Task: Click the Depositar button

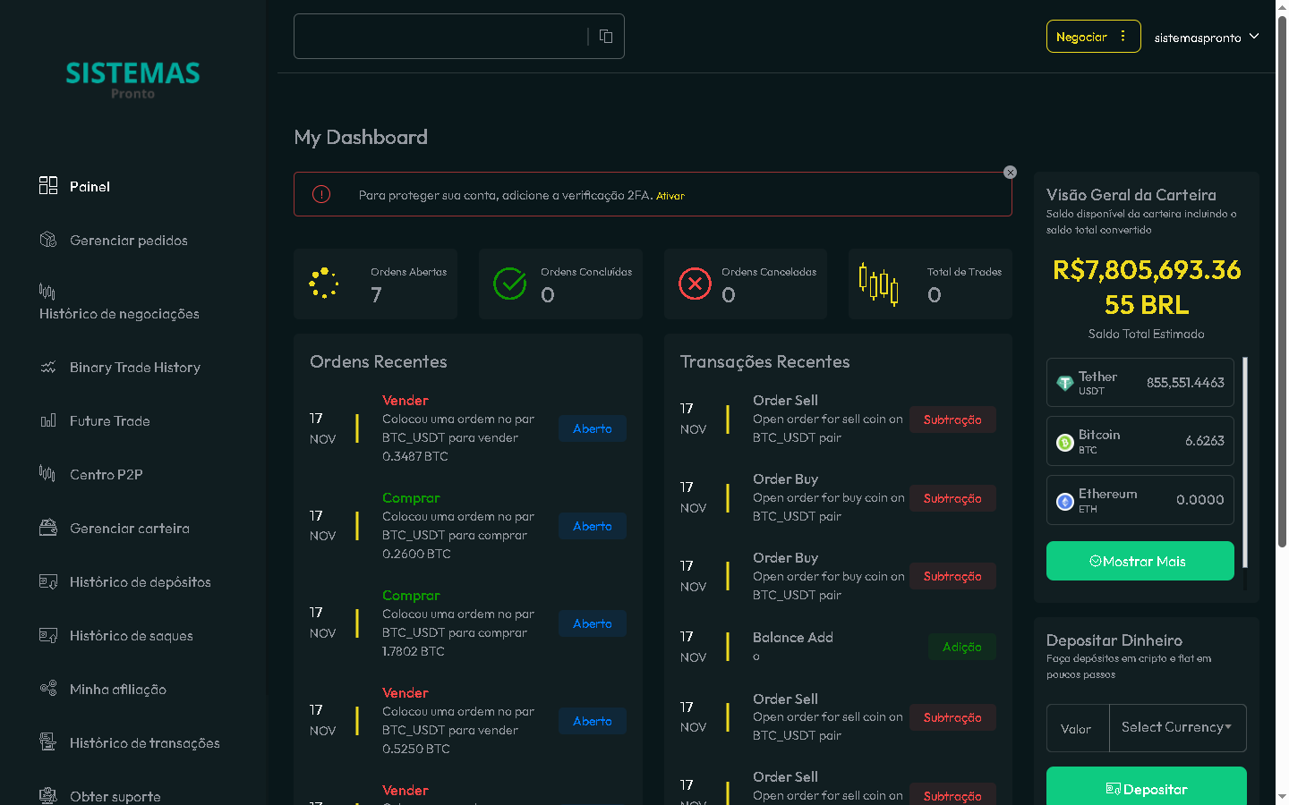Action: [x=1146, y=788]
